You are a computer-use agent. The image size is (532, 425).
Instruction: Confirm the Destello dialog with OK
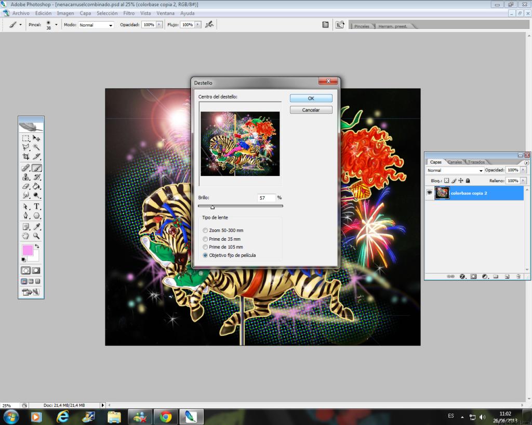311,98
